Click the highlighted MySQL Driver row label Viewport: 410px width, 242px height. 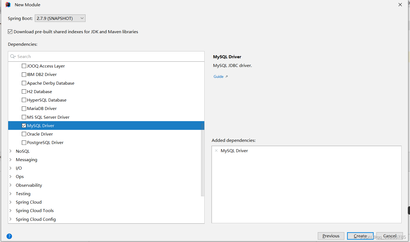coord(41,125)
